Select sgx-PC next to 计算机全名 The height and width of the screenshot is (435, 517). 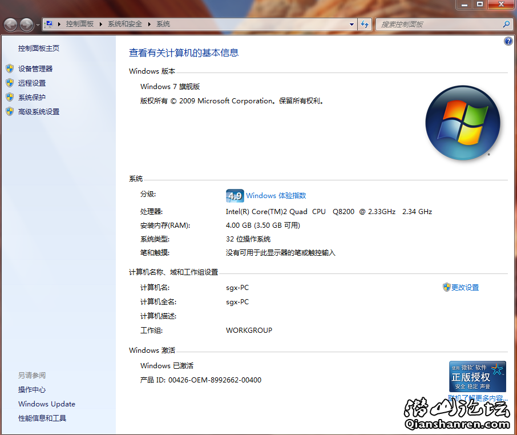click(237, 302)
